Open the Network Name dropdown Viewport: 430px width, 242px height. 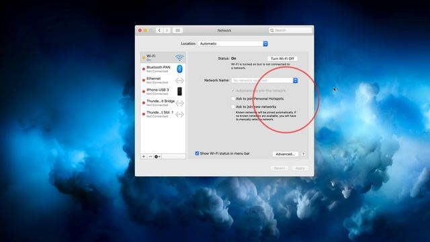click(x=265, y=81)
